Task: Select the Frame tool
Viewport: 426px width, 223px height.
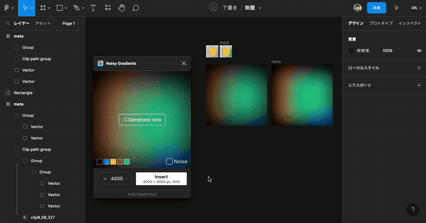Action: 43,8
